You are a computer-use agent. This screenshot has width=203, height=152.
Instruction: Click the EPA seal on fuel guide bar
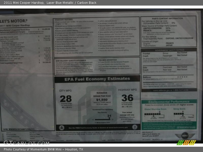[x=62, y=128]
